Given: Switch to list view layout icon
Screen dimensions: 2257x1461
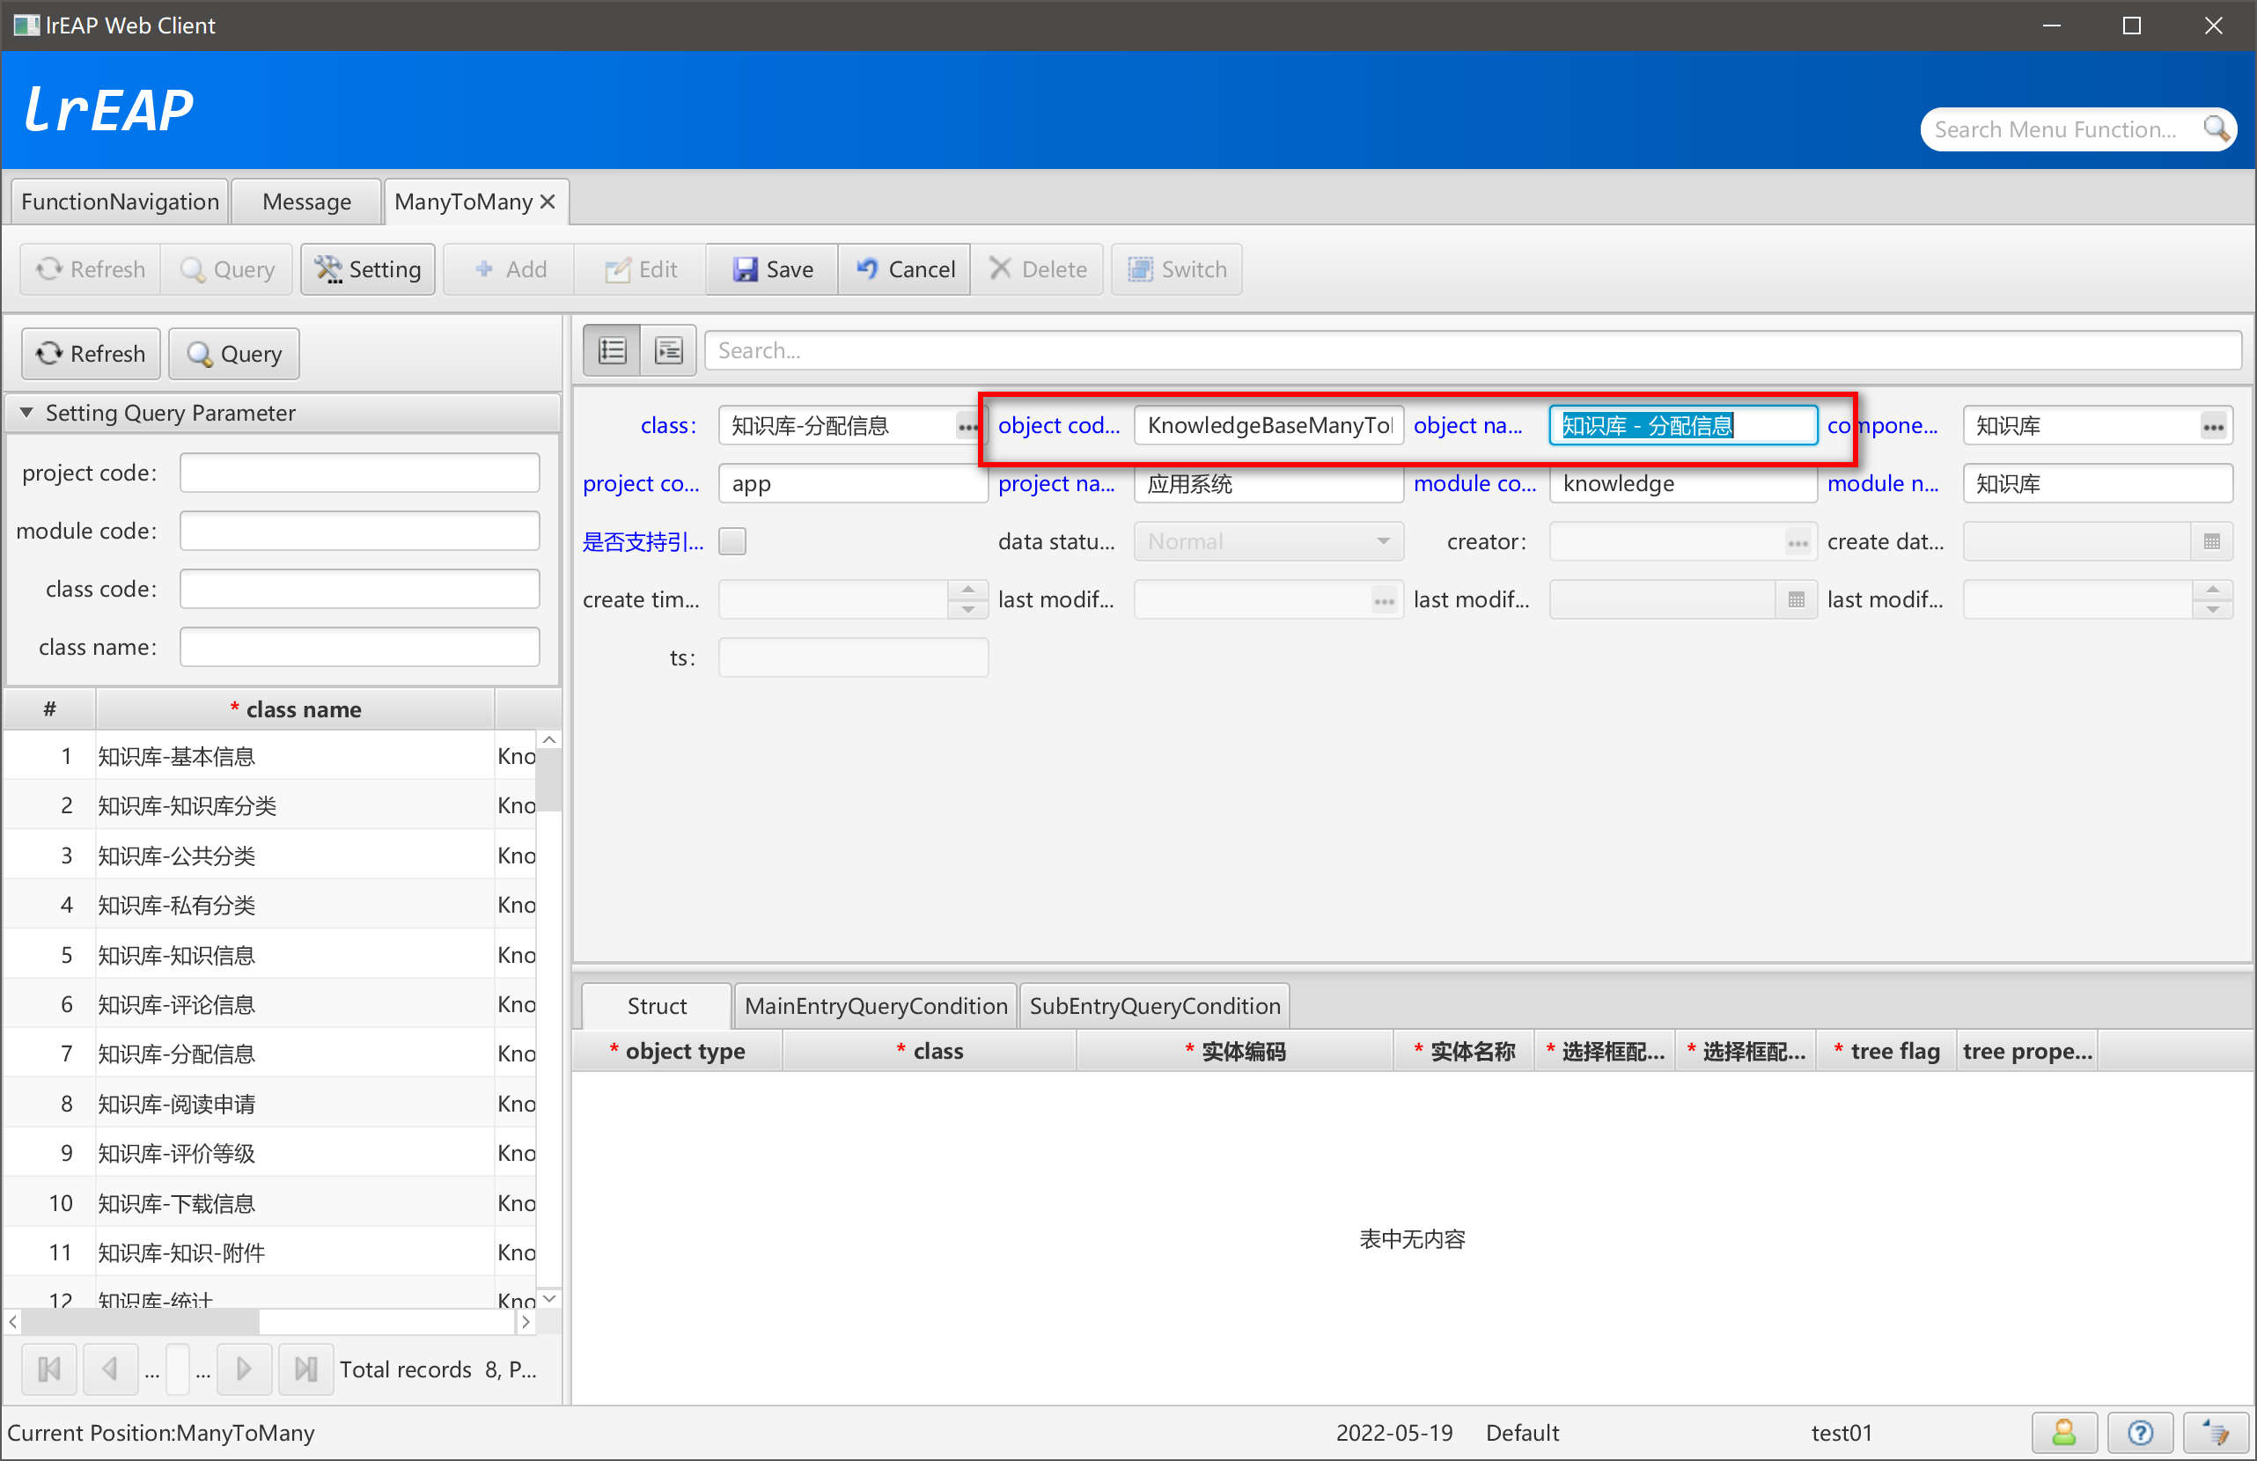Looking at the screenshot, I should 612,351.
